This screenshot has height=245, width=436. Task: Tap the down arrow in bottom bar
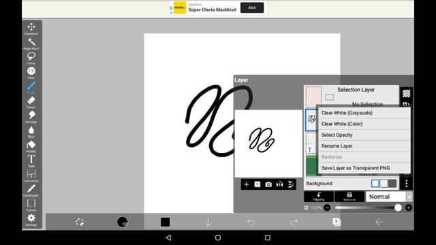tap(208, 222)
